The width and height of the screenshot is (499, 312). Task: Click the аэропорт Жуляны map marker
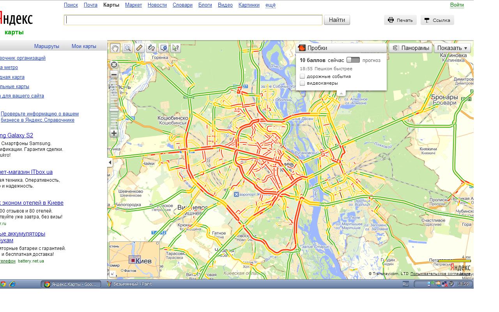tap(236, 194)
